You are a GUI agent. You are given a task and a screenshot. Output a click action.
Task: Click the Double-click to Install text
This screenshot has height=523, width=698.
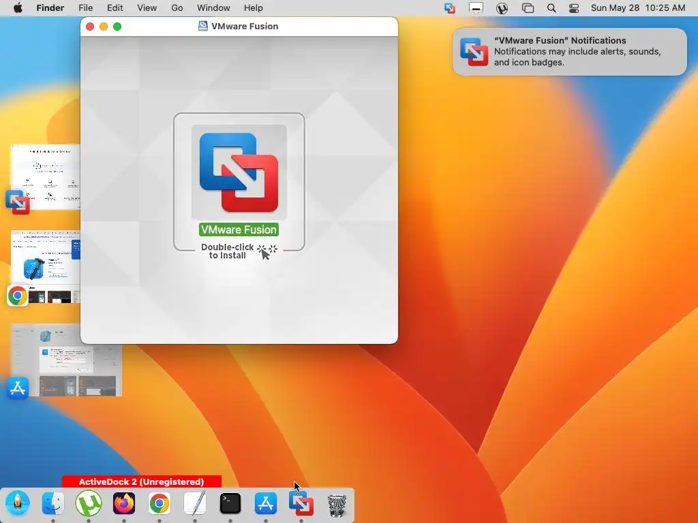(227, 251)
